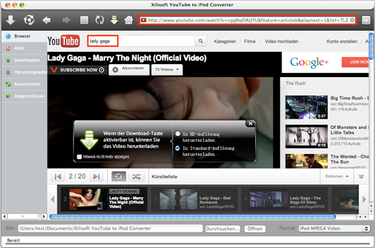The image size is (375, 248).
Task: Click the Google+ JOIN NOW button
Action: point(356,62)
